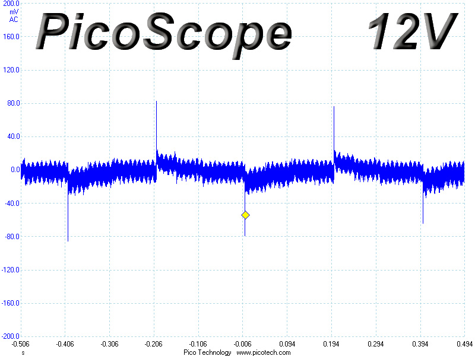Click the -80.0 voltage axis label

pos(12,237)
